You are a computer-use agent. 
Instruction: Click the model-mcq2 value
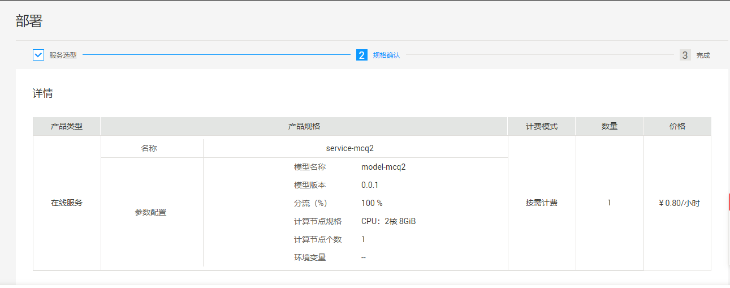click(383, 167)
